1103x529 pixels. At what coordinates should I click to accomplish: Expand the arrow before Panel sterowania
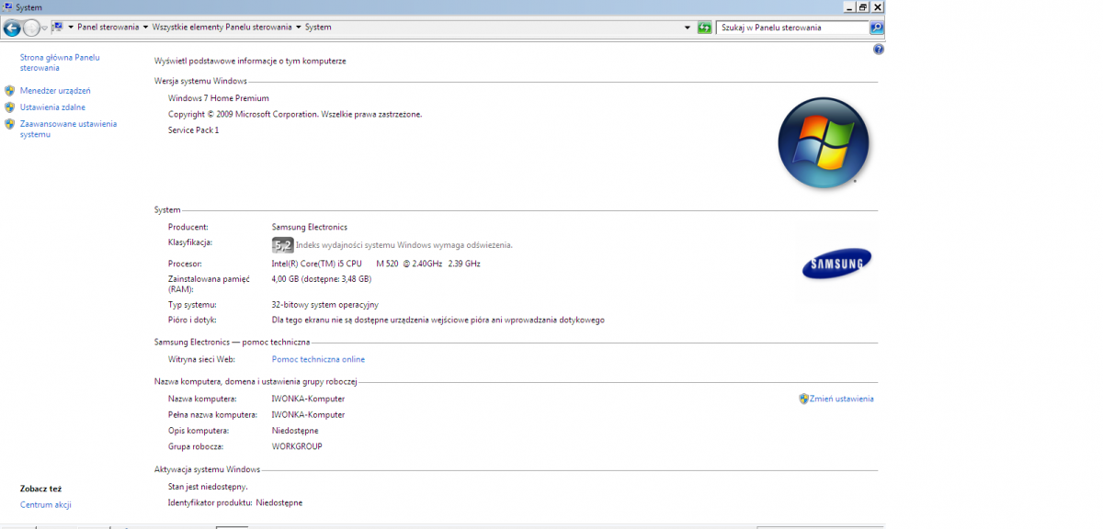click(x=71, y=28)
